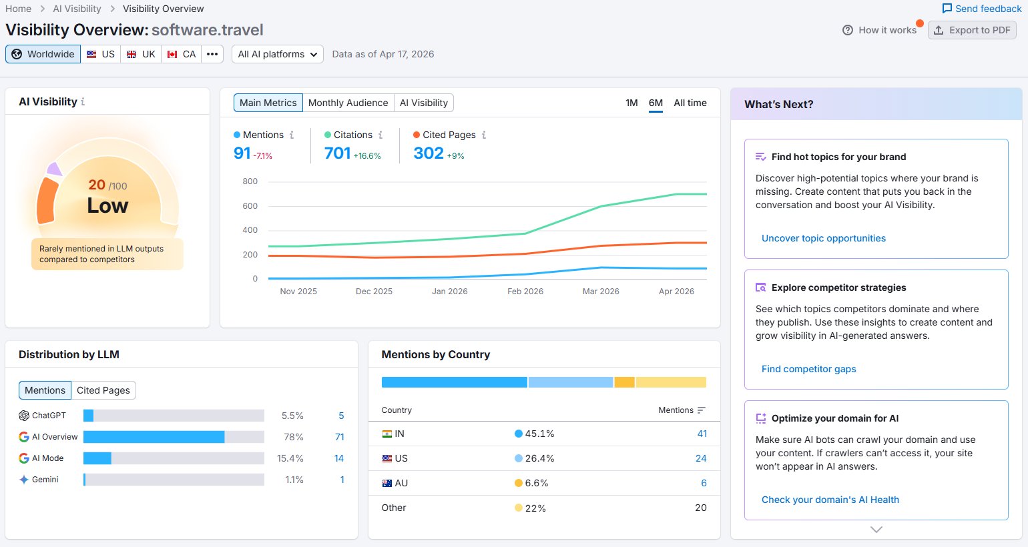Switch to the Main Metrics tab
Image resolution: width=1028 pixels, height=547 pixels.
[x=268, y=103]
